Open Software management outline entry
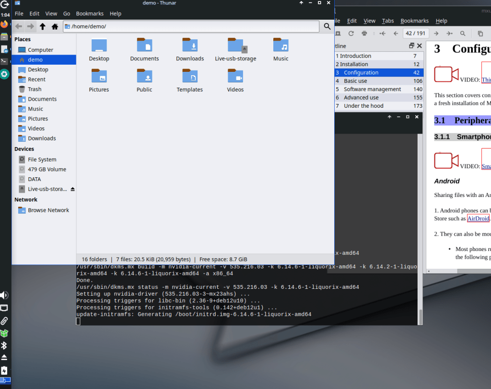This screenshot has width=491, height=389. 372,89
